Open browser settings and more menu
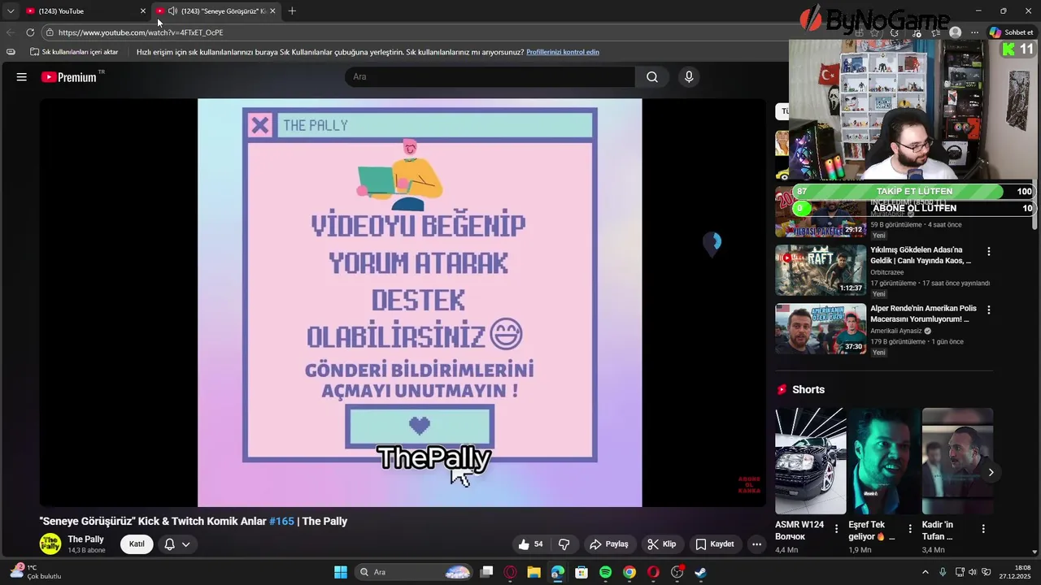1041x585 pixels. [974, 32]
